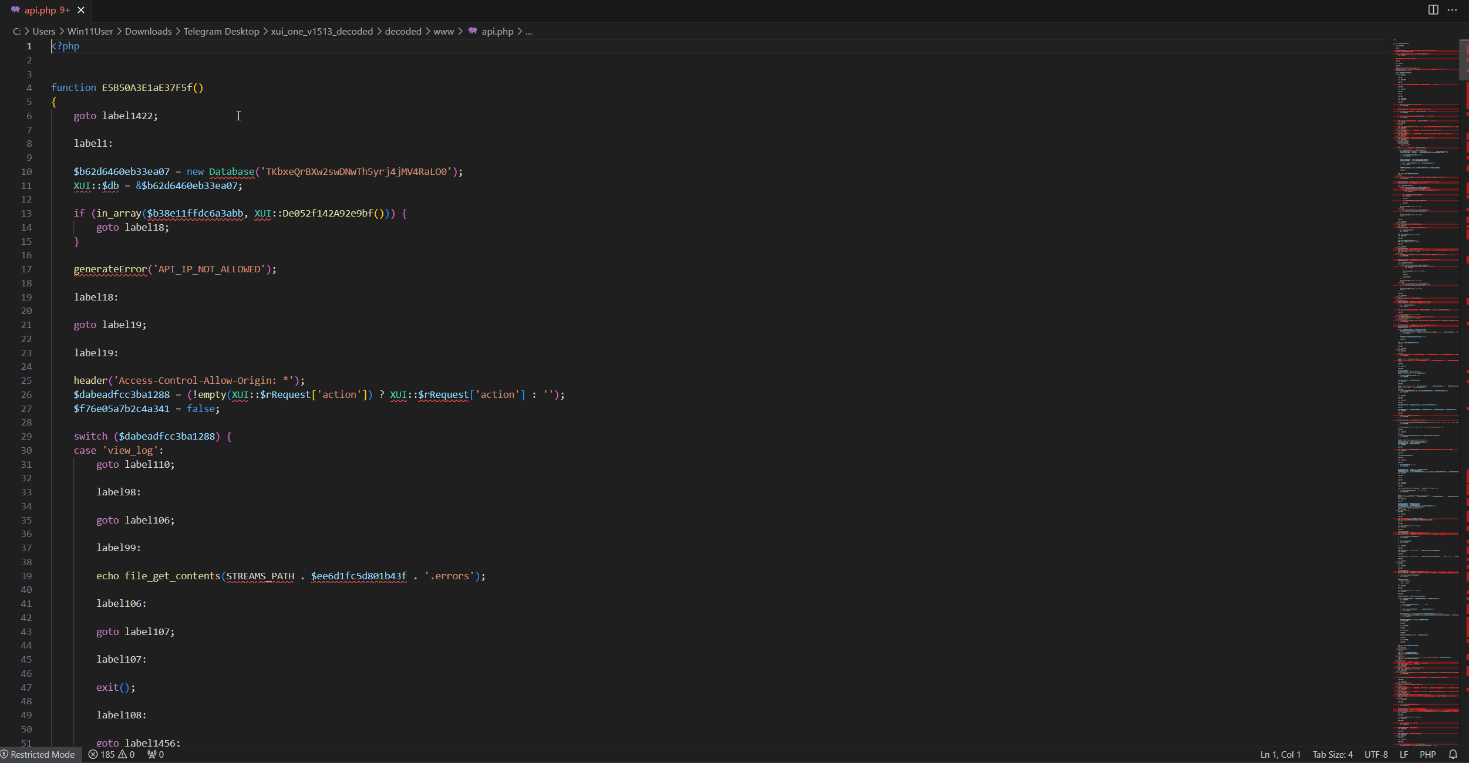Click the 'false' value on line 27
1469x763 pixels.
pyautogui.click(x=200, y=408)
